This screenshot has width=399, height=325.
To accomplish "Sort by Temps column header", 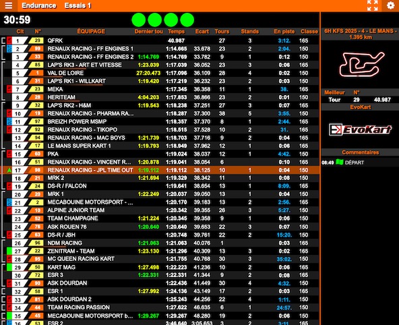I will pos(177,31).
